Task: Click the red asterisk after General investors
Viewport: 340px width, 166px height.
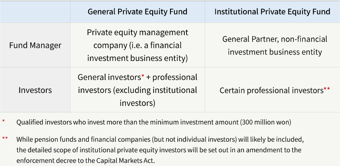Action: 143,76
